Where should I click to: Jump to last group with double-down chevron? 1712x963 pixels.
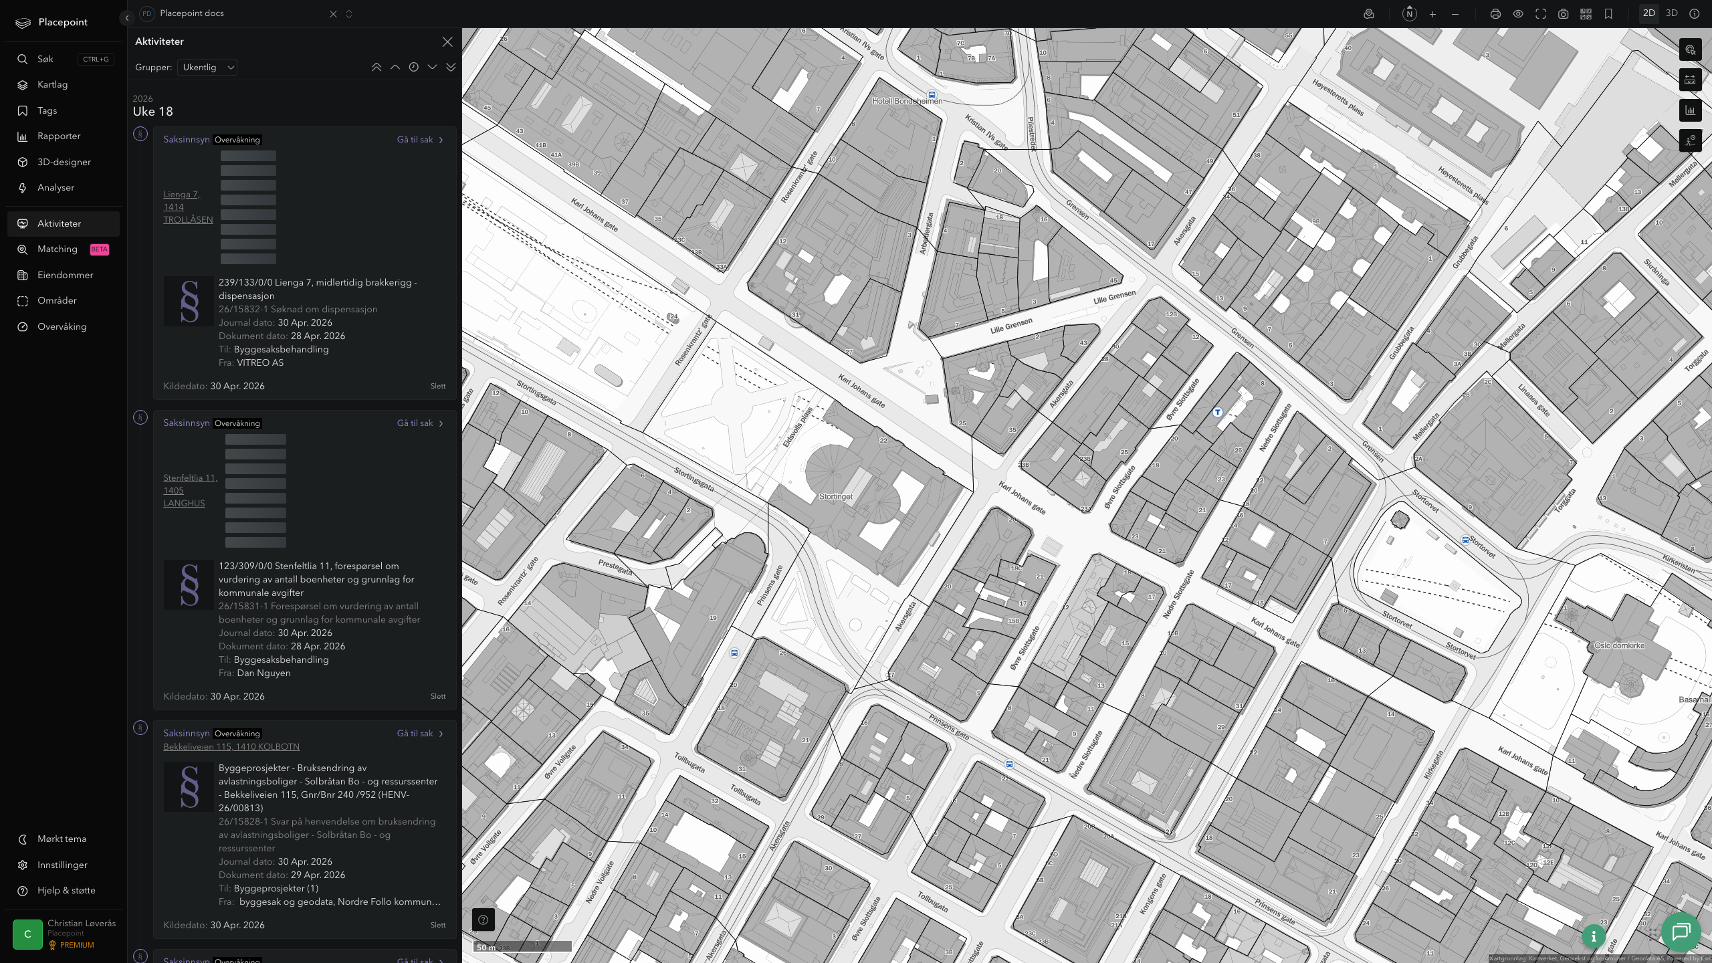point(451,67)
